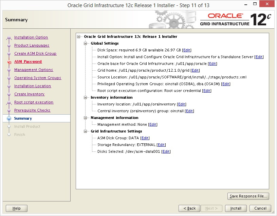Open Operating System Groups step
The height and width of the screenshot is (216, 277).
[38, 78]
